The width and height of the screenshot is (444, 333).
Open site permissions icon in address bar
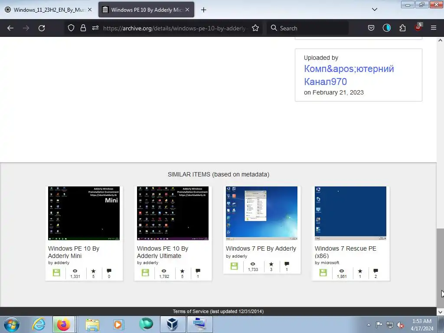click(x=95, y=28)
